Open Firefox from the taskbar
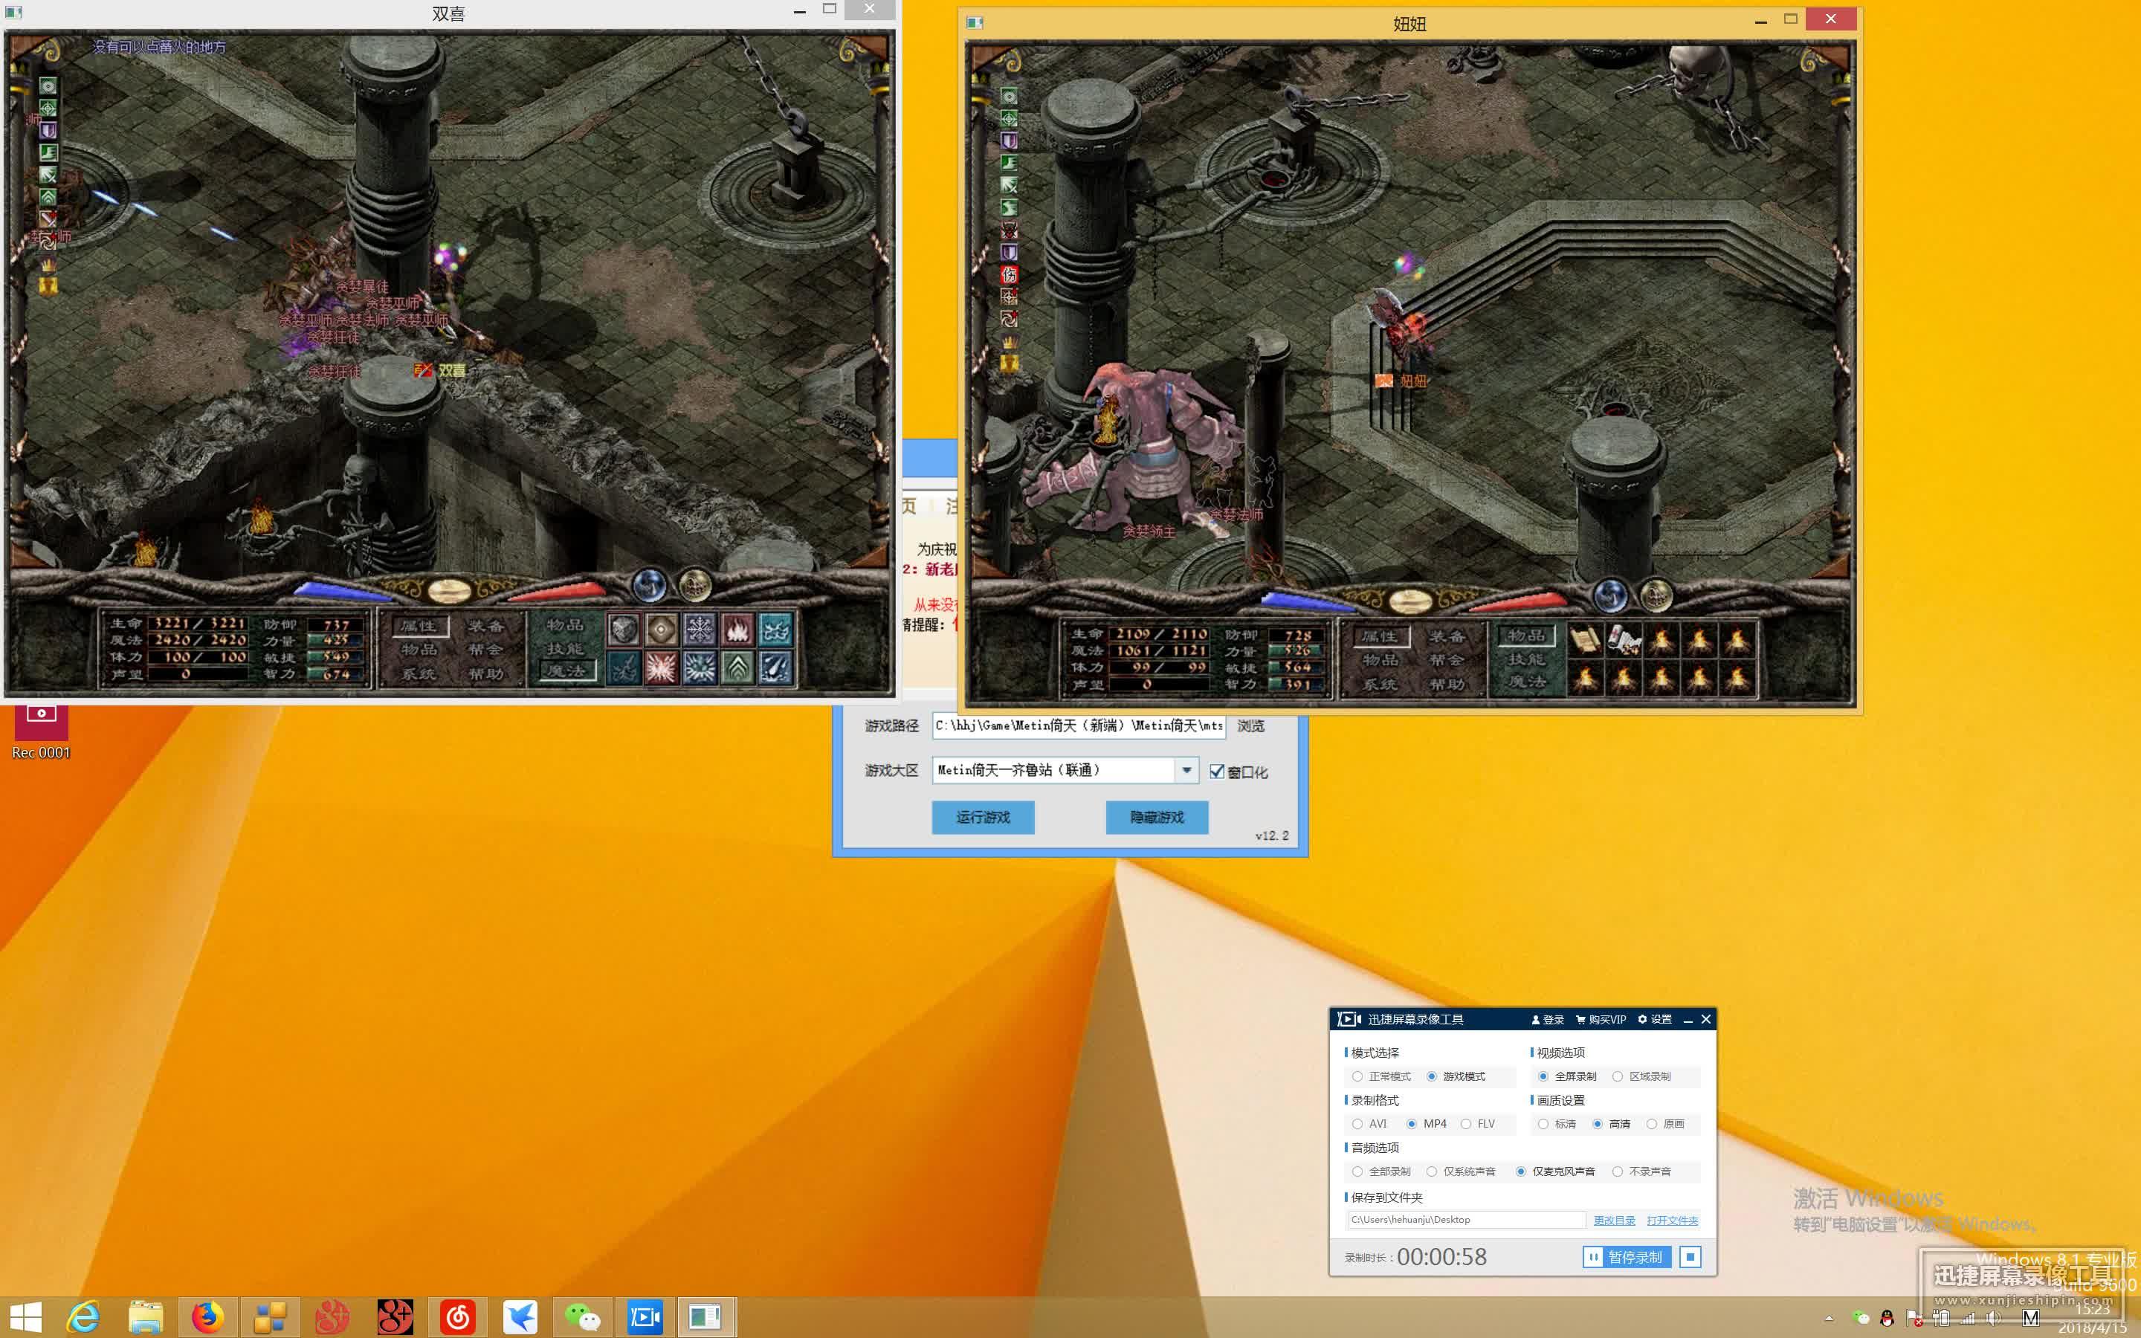 (x=207, y=1318)
